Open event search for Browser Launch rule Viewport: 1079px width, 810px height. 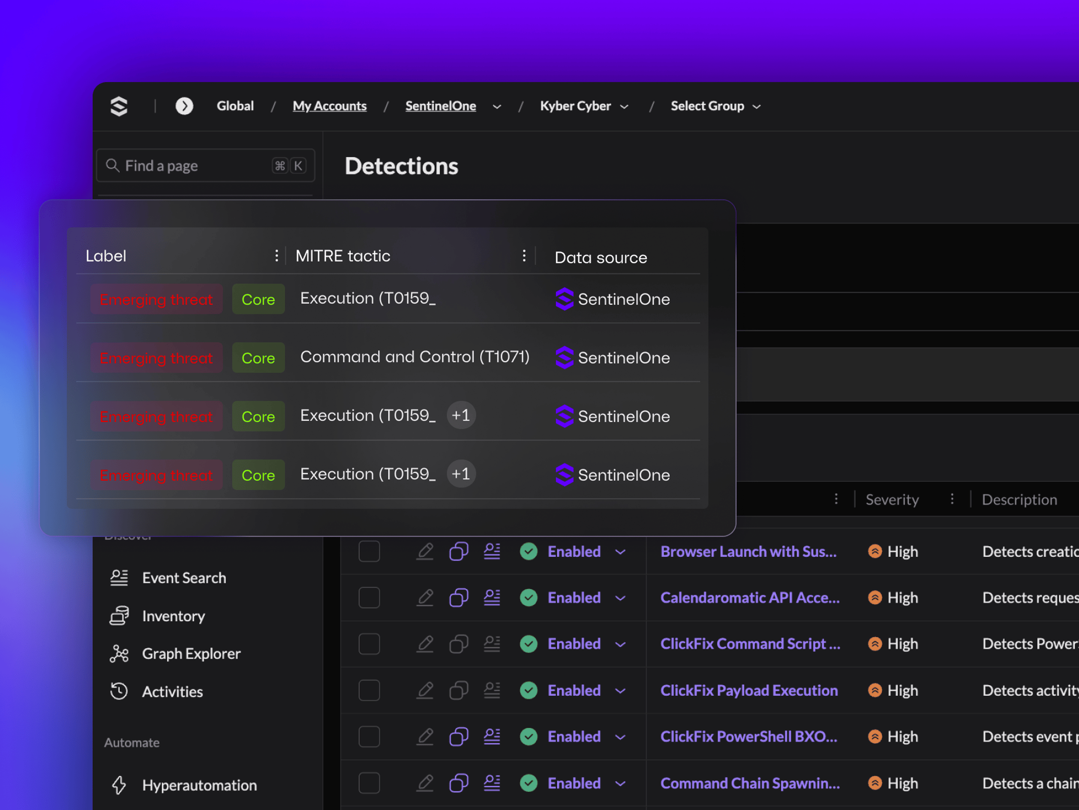click(x=492, y=552)
